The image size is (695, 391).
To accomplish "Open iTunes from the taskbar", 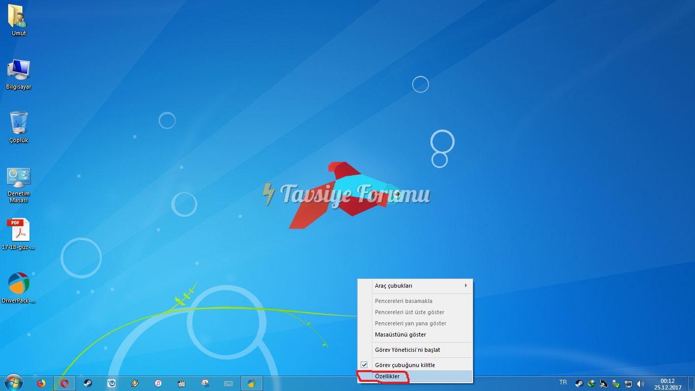I will pos(158,383).
